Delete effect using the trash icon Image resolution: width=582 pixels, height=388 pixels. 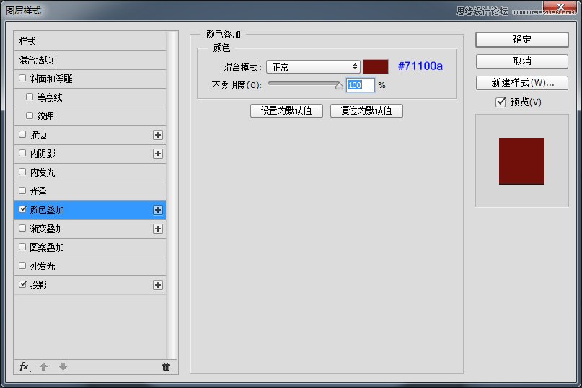(x=167, y=367)
